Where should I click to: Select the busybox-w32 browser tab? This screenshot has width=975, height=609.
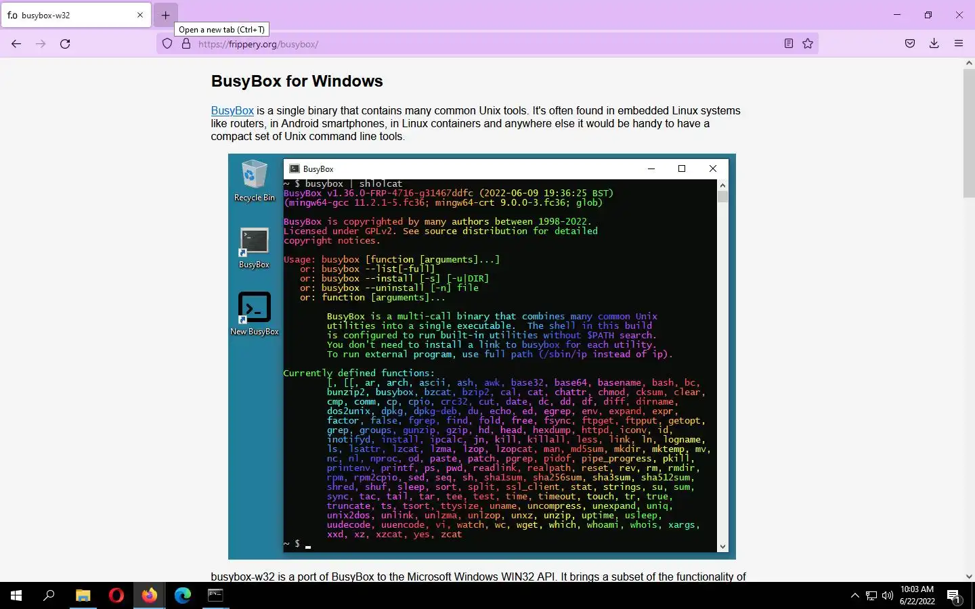pos(76,15)
